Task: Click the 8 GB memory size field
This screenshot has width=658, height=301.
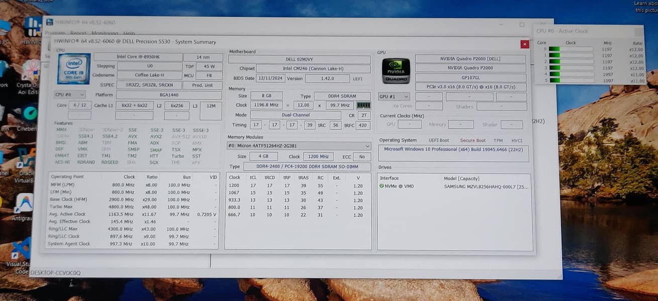Action: pyautogui.click(x=266, y=96)
